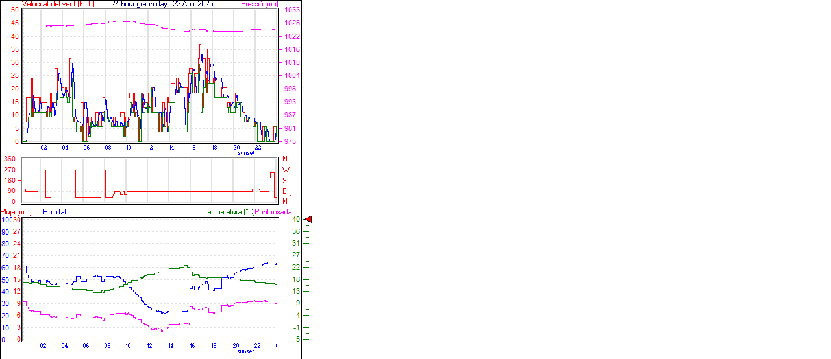Screen dimensions: 831x359
Task: Click the 22 hour tick below the bottom graph
Action: (257, 346)
